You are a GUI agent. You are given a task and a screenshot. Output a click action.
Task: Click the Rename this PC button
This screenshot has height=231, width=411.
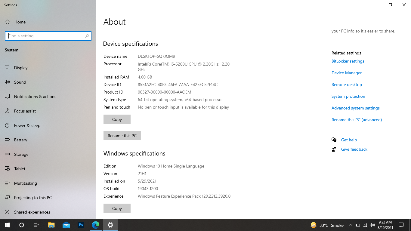(122, 135)
